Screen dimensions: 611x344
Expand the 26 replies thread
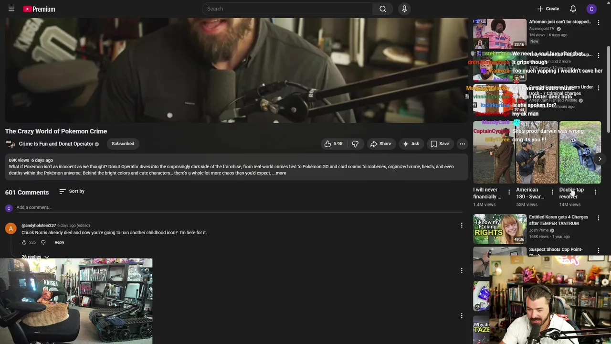coord(35,257)
